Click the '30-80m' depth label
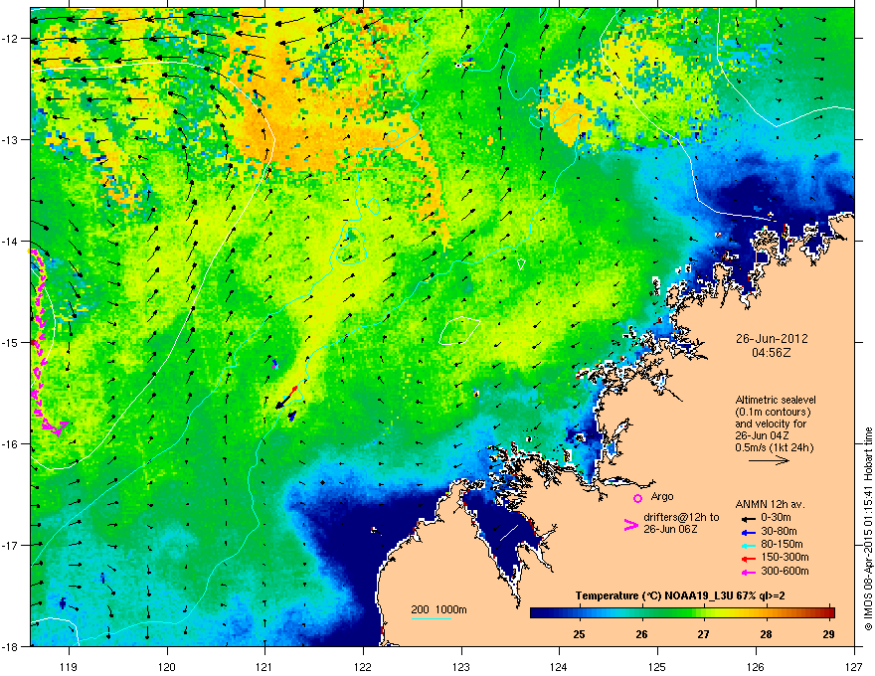This screenshot has height=676, width=875. coord(779,532)
